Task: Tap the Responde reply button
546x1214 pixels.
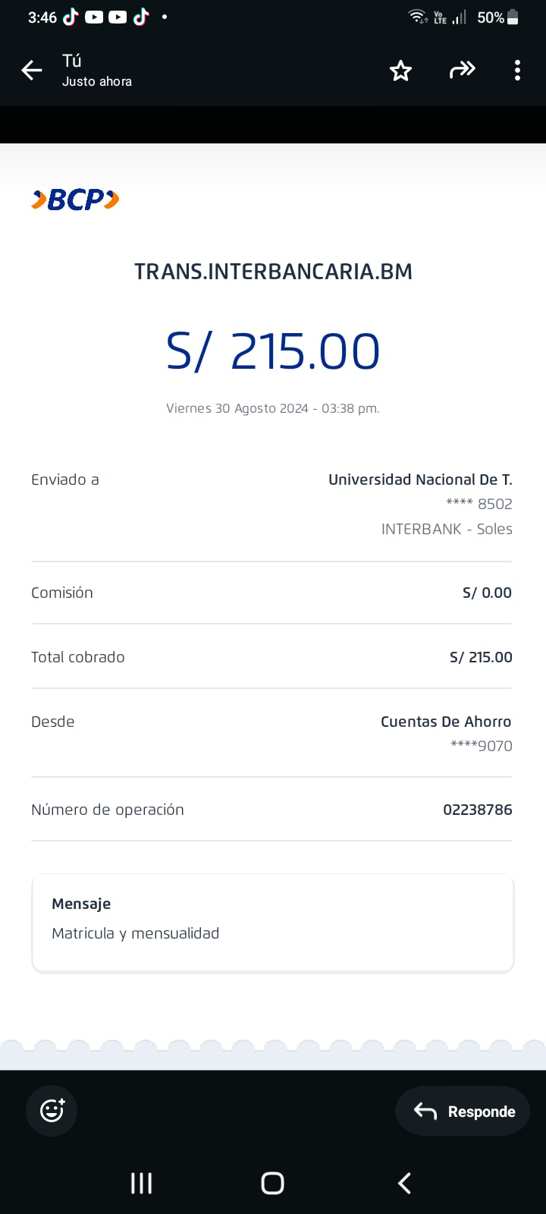Action: [x=463, y=1112]
